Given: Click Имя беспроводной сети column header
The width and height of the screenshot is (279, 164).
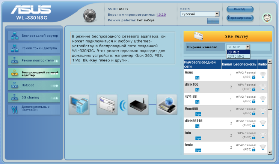Looking at the screenshot, I should (202, 64).
